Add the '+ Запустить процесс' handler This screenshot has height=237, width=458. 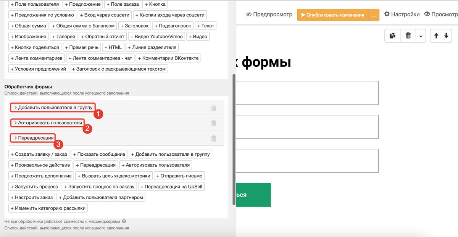tap(34, 187)
